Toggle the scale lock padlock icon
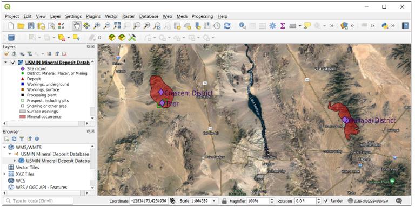 pyautogui.click(x=224, y=201)
